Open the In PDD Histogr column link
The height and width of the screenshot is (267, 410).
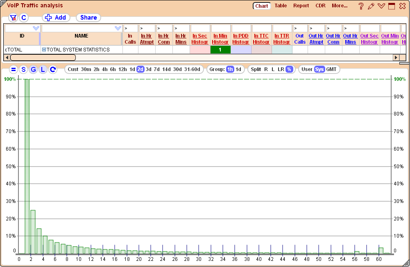click(x=240, y=39)
